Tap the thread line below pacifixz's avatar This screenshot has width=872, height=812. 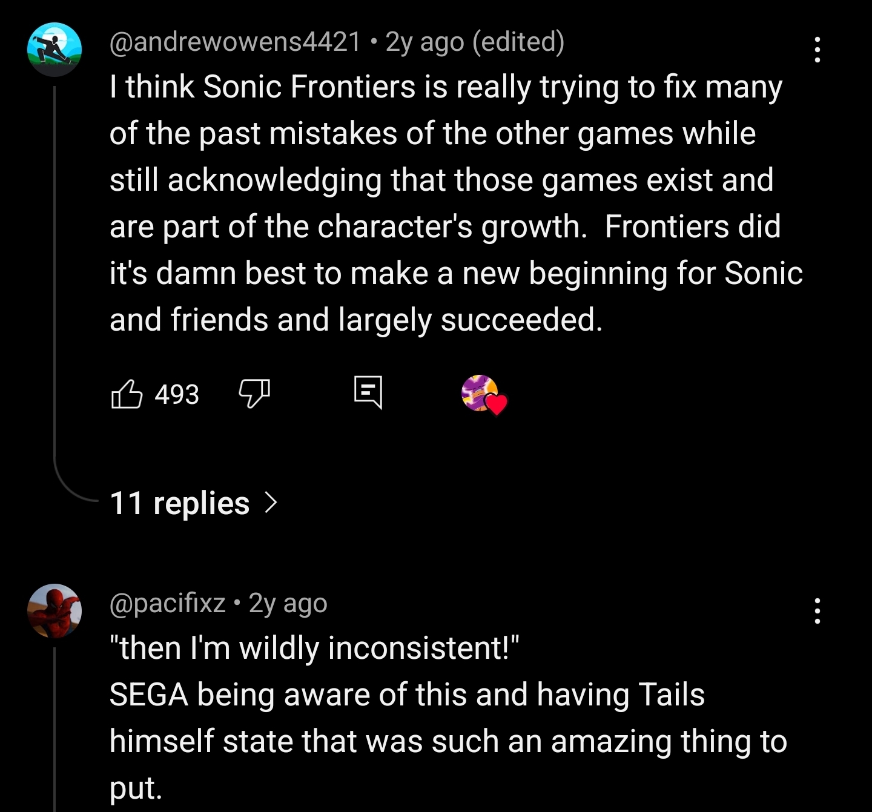[54, 727]
